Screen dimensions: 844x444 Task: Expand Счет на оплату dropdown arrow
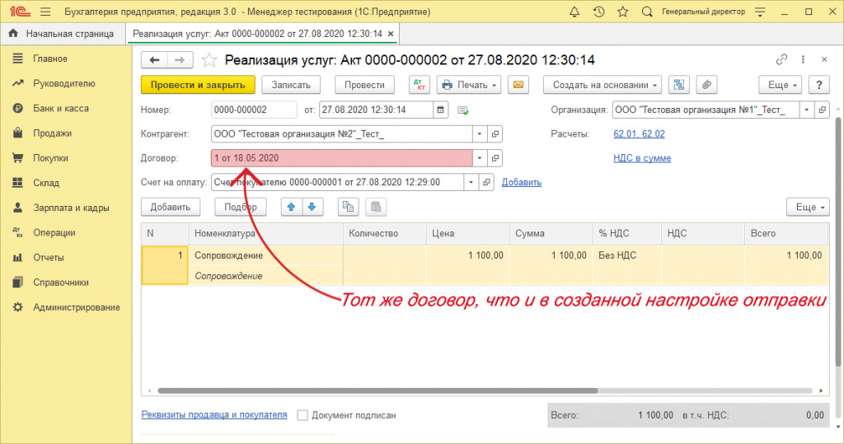471,182
